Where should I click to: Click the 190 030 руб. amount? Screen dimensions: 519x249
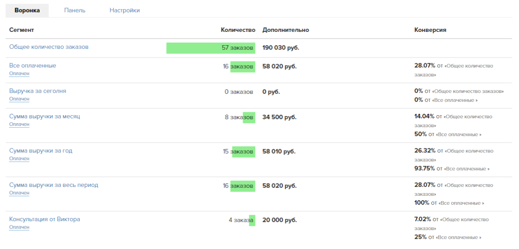point(281,47)
